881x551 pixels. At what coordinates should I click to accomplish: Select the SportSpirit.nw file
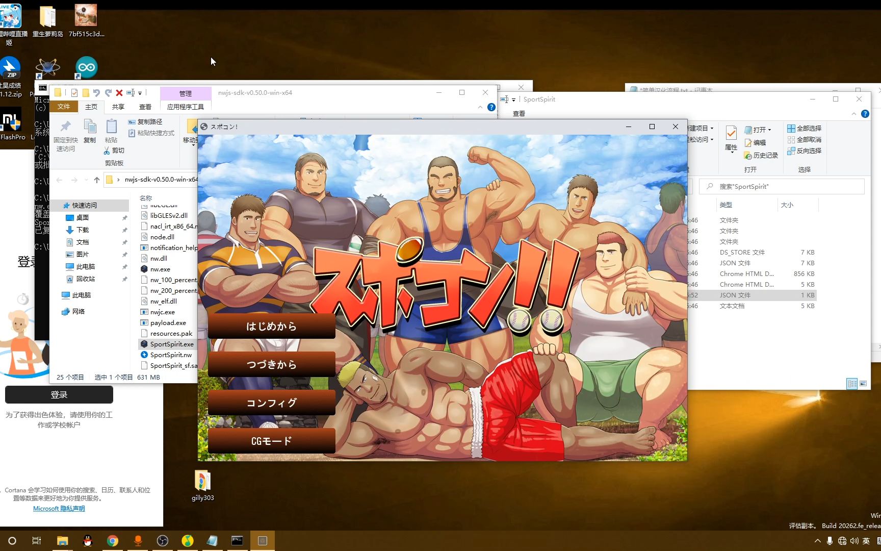[168, 355]
